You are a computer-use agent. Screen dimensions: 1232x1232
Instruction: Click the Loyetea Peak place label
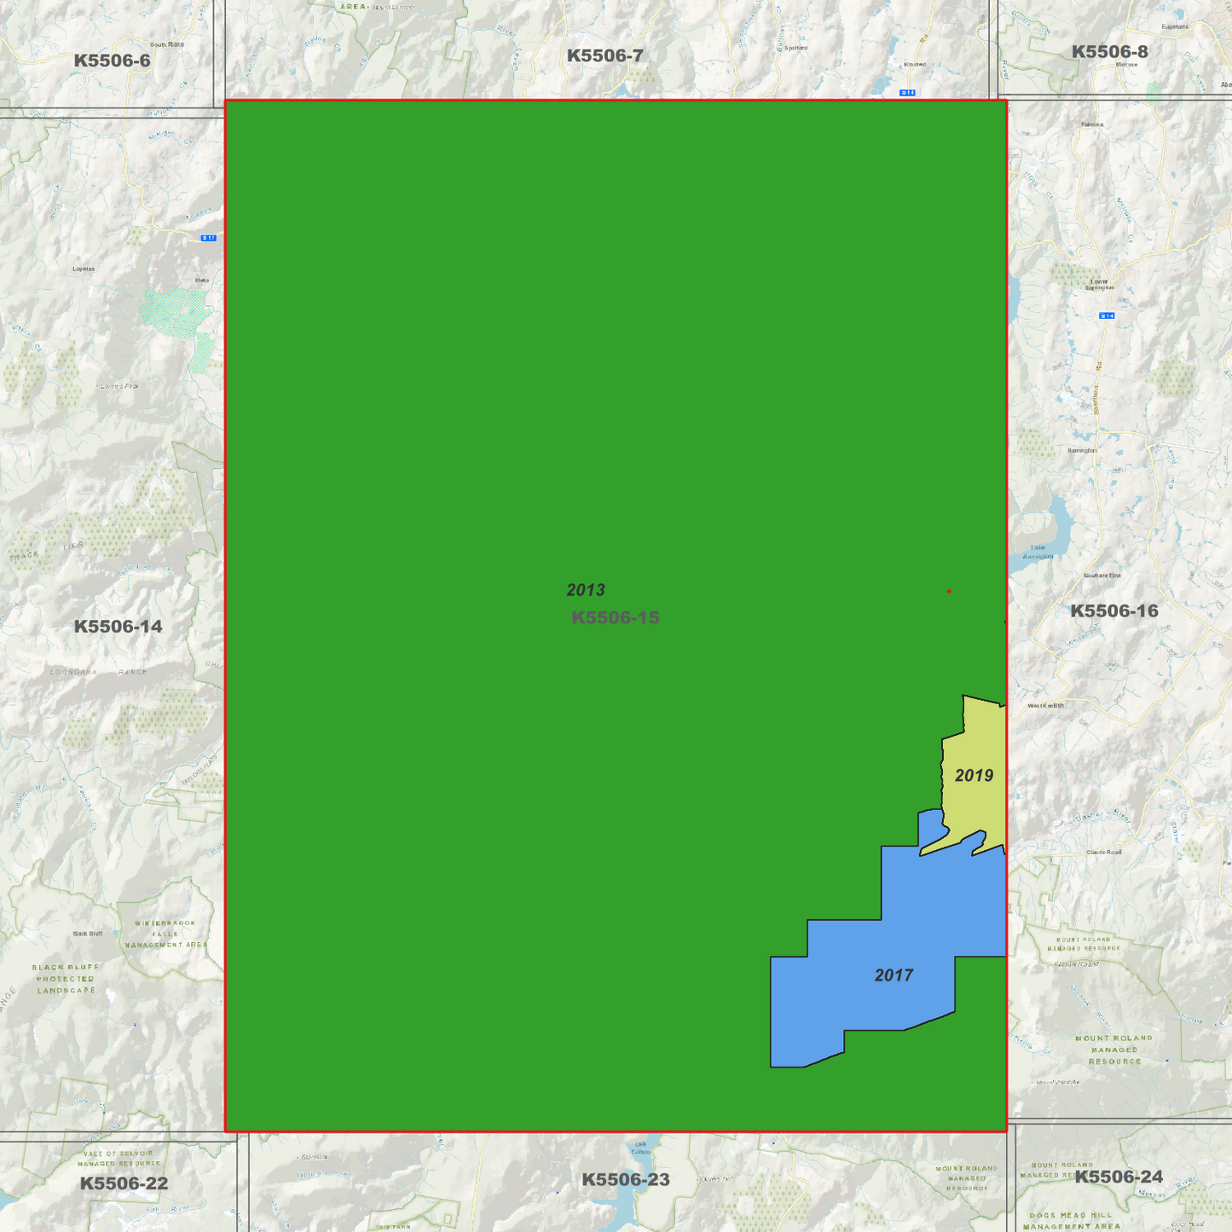pyautogui.click(x=119, y=386)
